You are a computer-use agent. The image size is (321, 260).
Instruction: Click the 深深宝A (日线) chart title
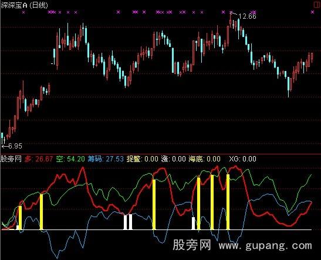[25, 5]
